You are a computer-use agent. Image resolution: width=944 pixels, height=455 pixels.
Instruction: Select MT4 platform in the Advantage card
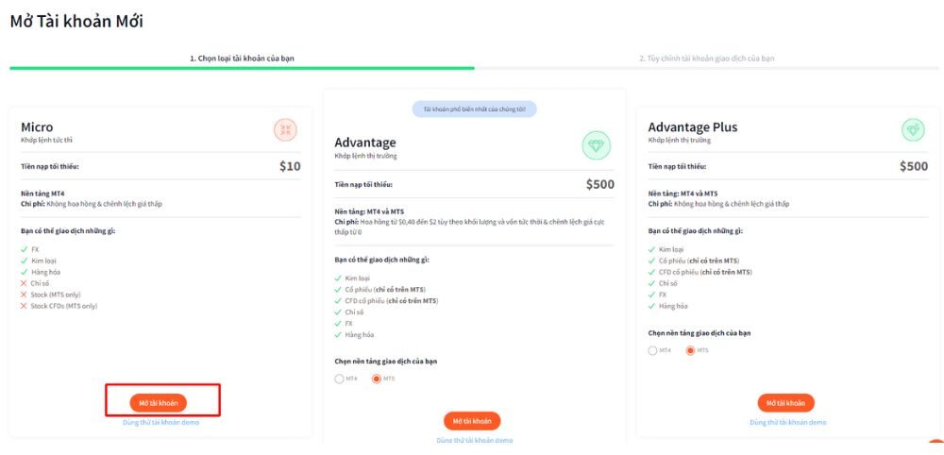point(340,379)
